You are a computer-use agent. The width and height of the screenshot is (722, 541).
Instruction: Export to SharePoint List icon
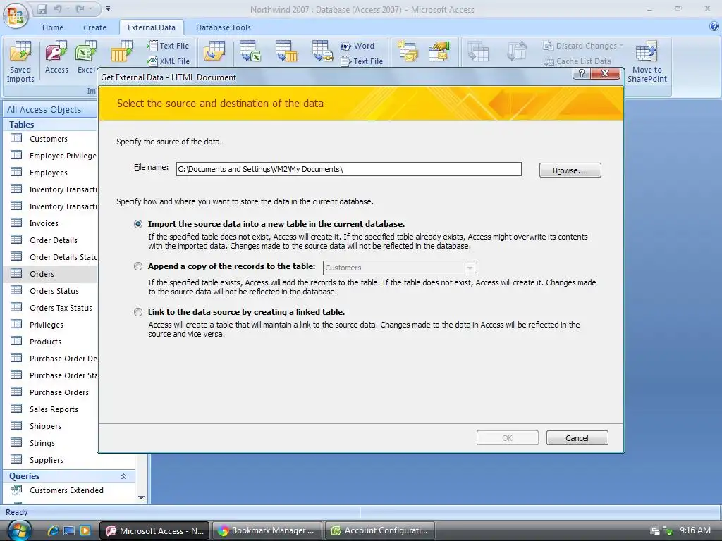click(286, 51)
